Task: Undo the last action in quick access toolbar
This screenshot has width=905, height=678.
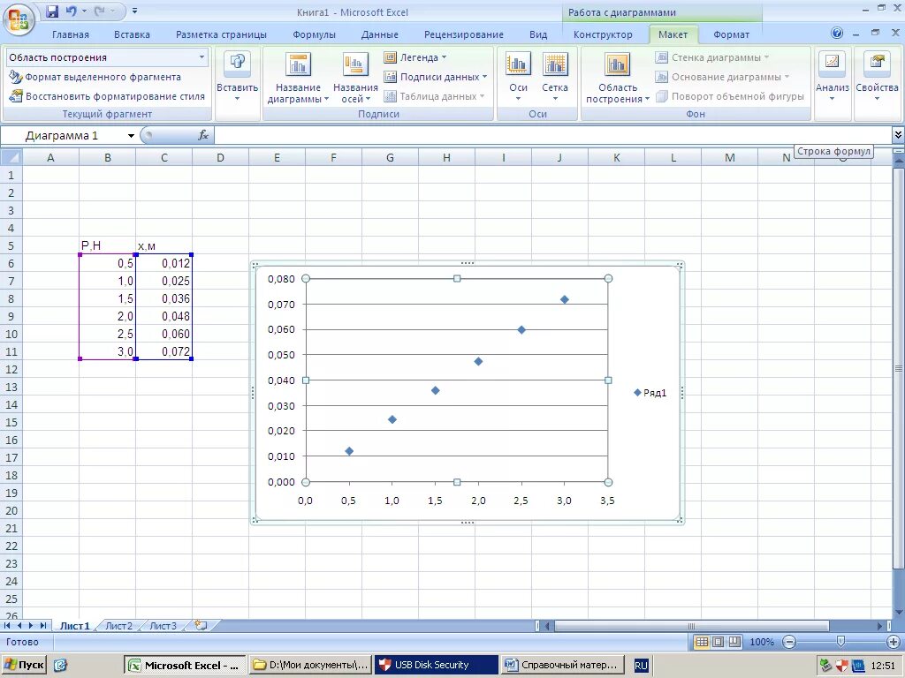Action: [71, 11]
